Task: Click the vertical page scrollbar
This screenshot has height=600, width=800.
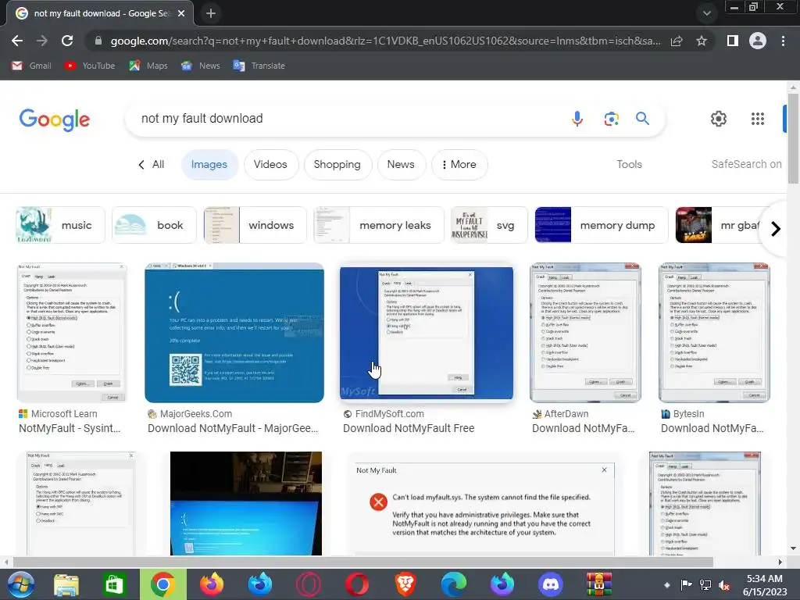Action: [x=793, y=137]
